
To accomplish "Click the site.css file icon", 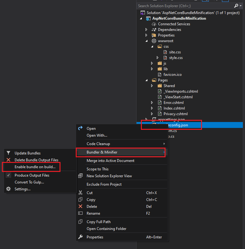I will 165,52.
